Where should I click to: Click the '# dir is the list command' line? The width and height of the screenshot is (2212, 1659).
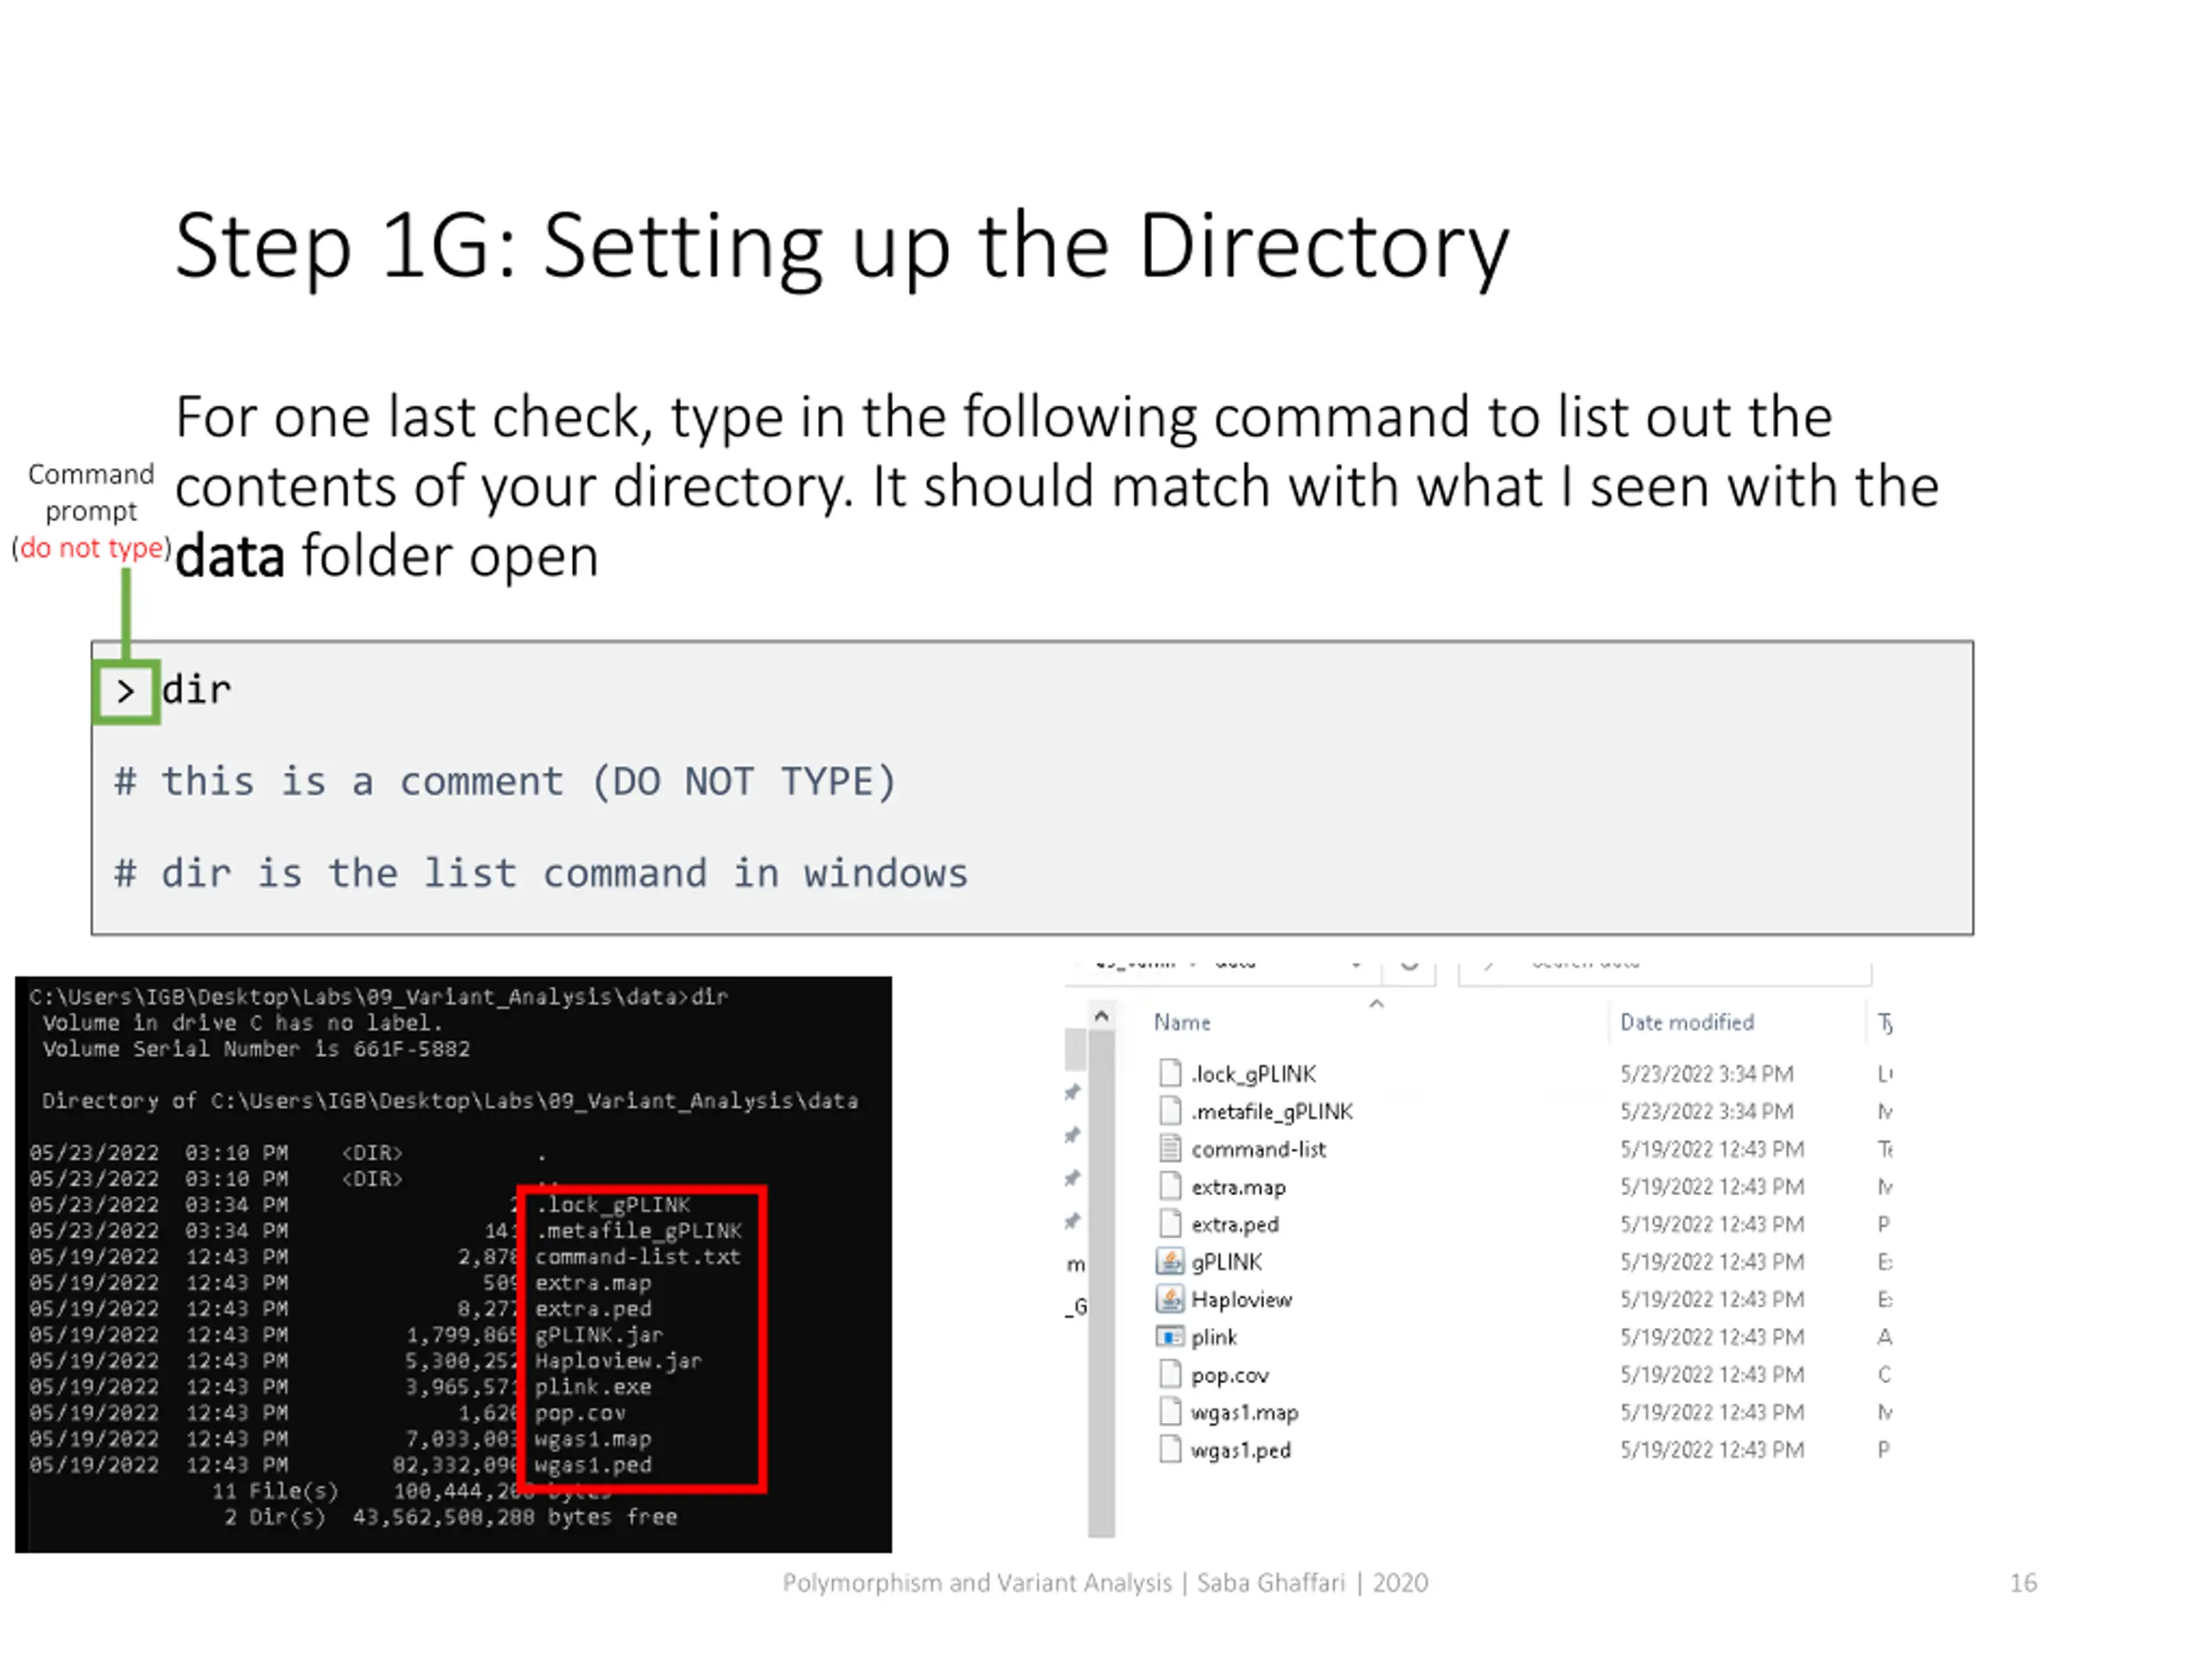pos(541,873)
